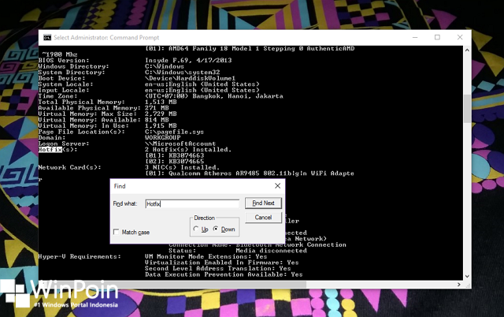Click Find Next button
Viewport: 504px width, 317px height.
263,203
